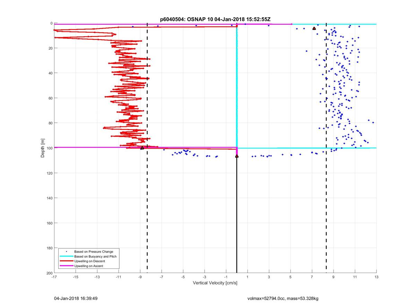
Task: Click the footer timestamp "04-Jan-2018 16:39:49"
Action: (75, 298)
